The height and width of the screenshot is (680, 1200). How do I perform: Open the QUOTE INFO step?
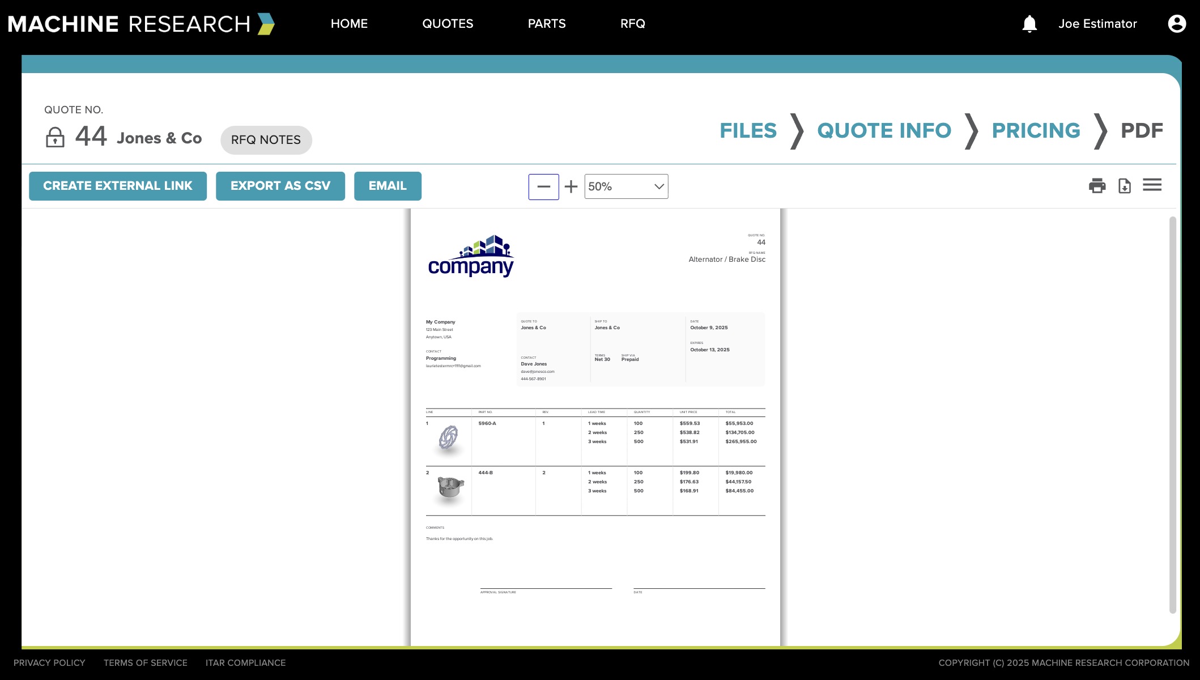pyautogui.click(x=884, y=130)
